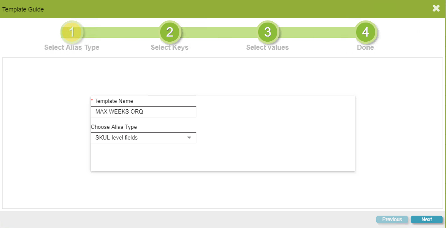
Task: Select the step 3 circle indicator
Action: click(268, 32)
